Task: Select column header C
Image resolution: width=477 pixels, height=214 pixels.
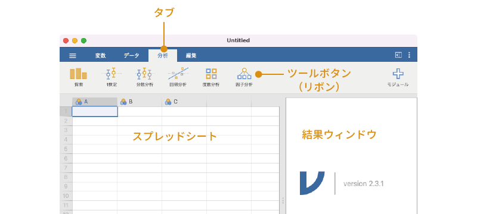Action: [x=184, y=102]
